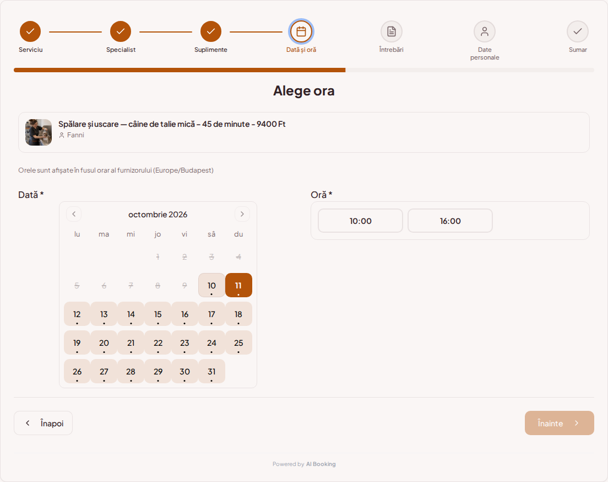The height and width of the screenshot is (482, 608).
Task: Pick October 22 in the calendar
Action: coord(158,342)
